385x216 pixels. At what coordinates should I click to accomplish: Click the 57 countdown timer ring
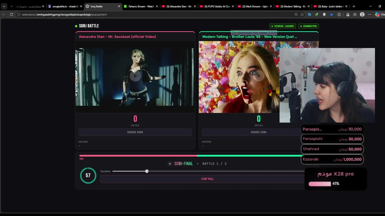pos(88,175)
